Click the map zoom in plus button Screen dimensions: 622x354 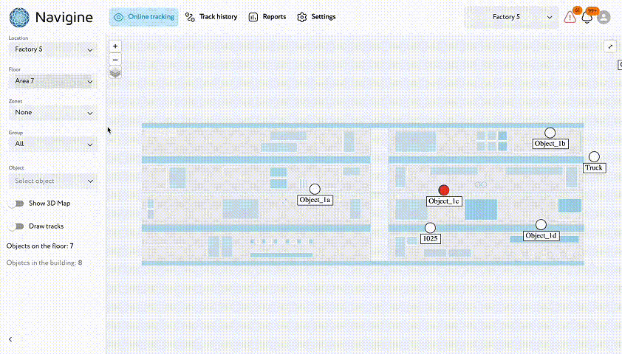click(x=115, y=46)
